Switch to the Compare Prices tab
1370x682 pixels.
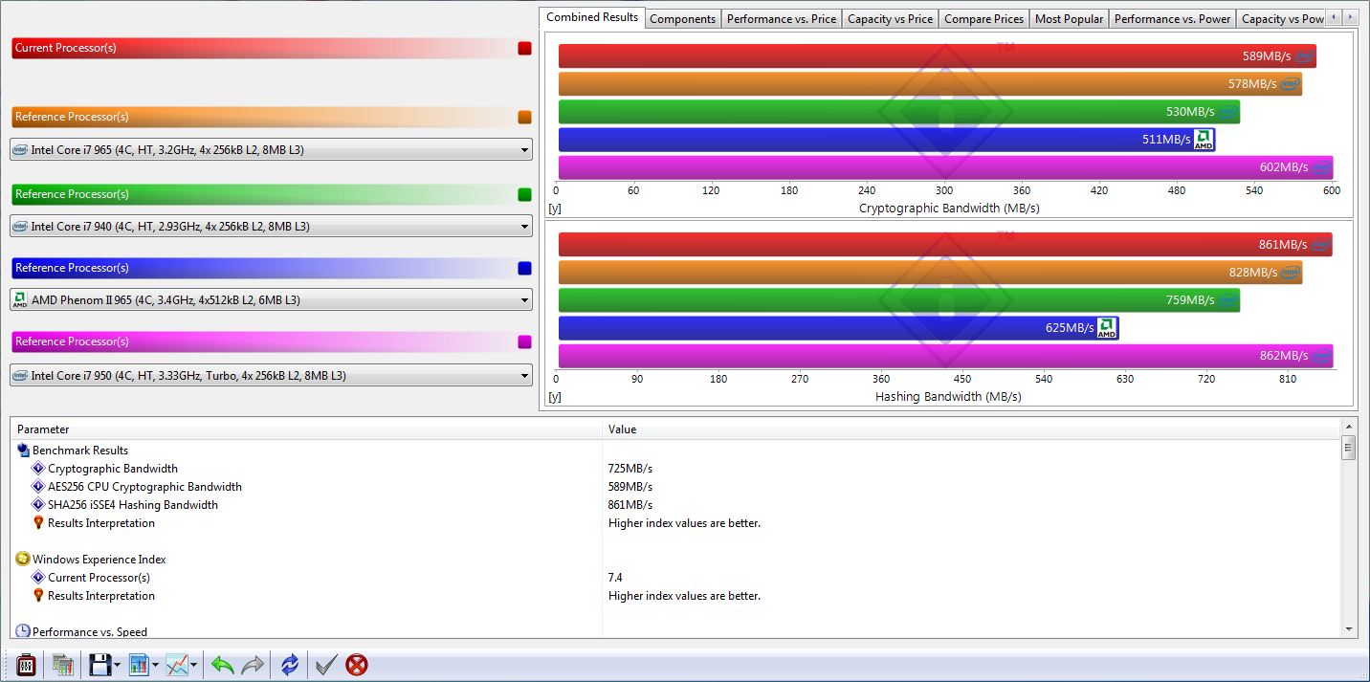(984, 19)
